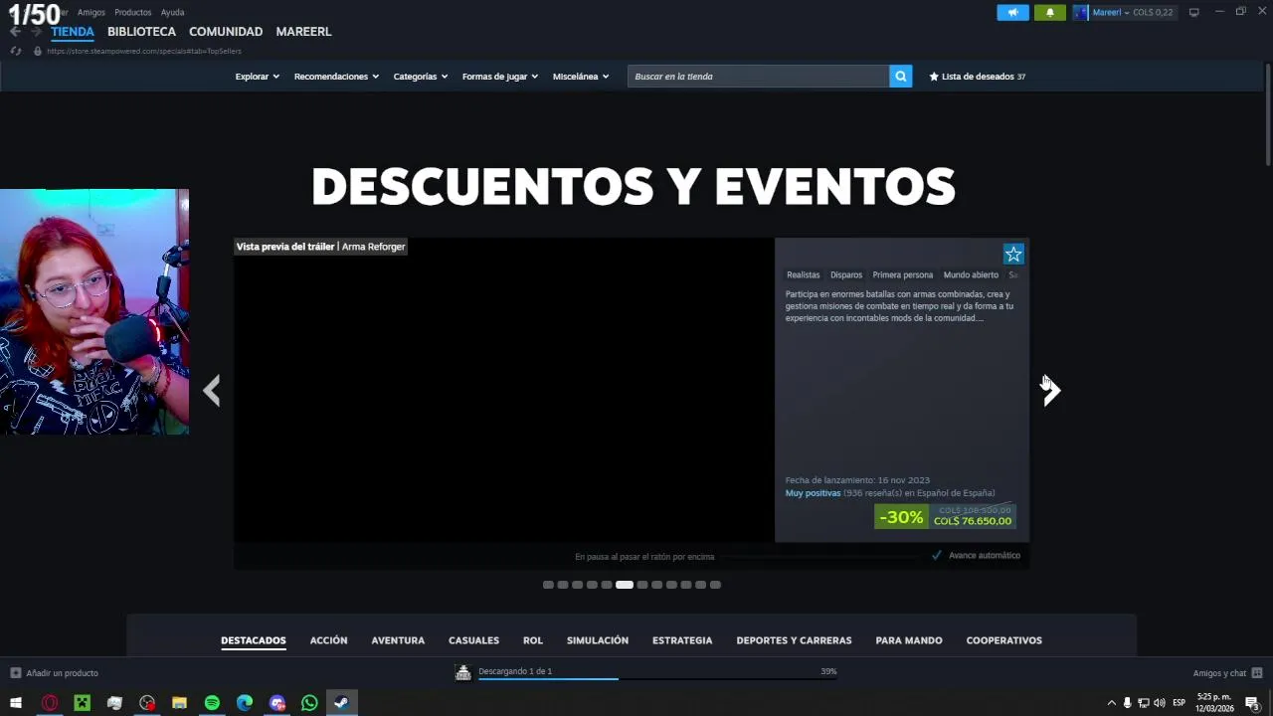Switch to the ESTRATEGIA tab
This screenshot has width=1273, height=716.
(x=682, y=640)
